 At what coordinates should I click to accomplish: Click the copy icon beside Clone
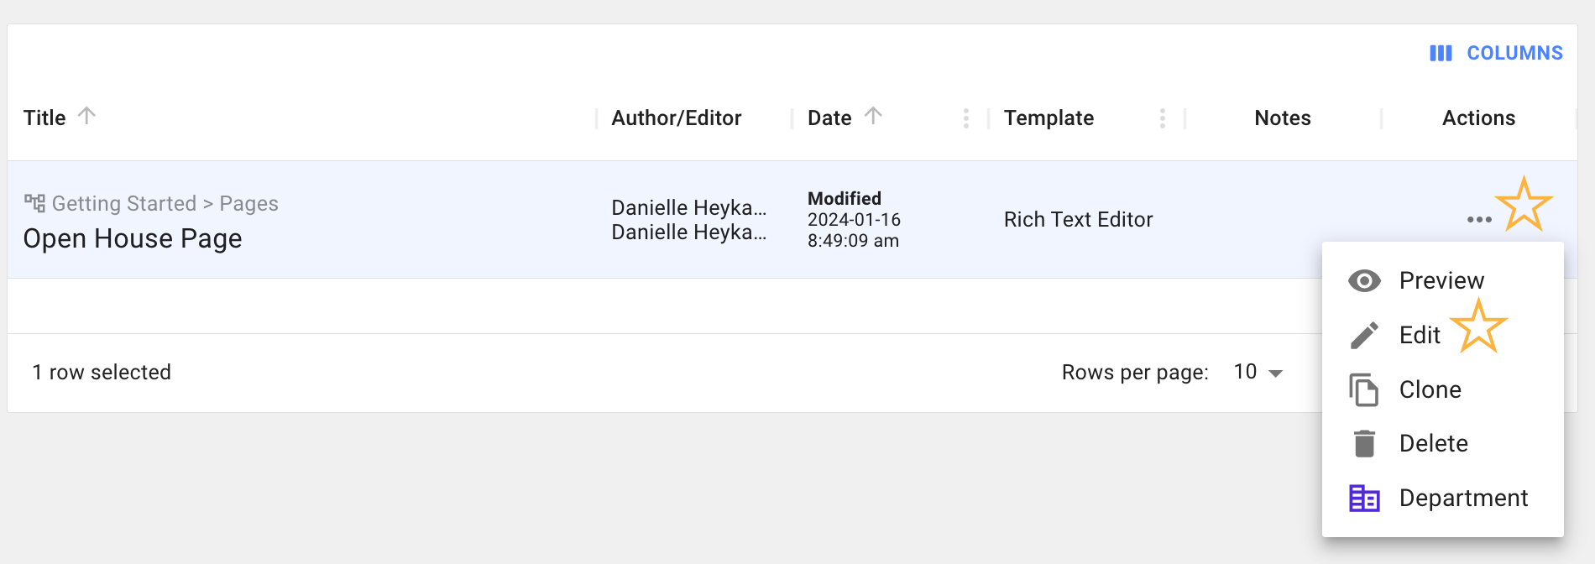(1364, 390)
